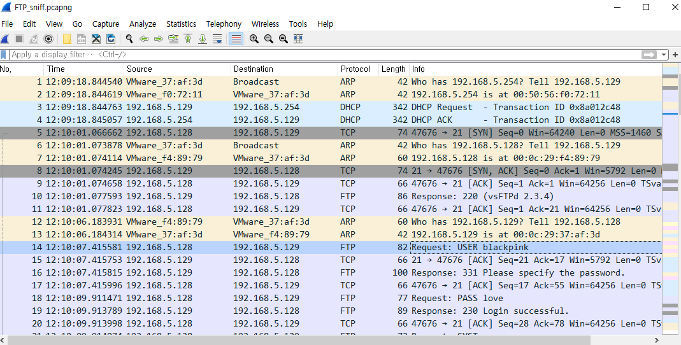
Task: Jump to the first packet
Action: (188, 39)
